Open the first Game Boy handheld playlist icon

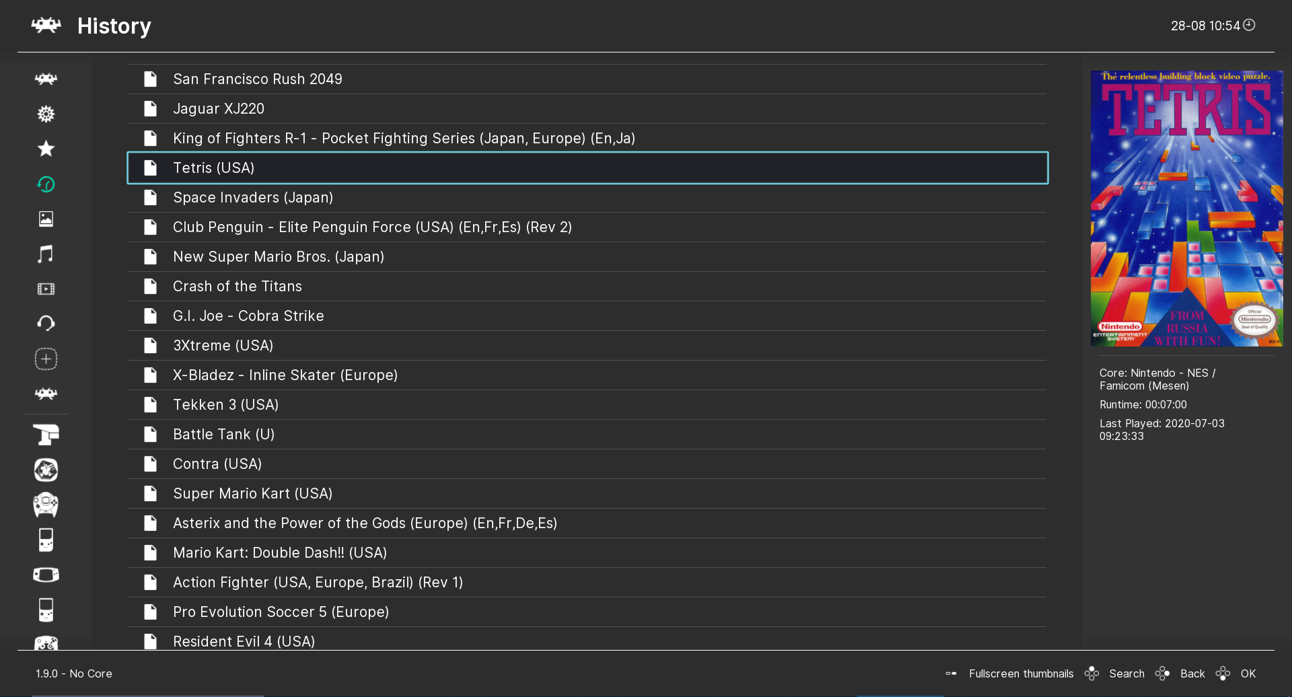coord(46,540)
